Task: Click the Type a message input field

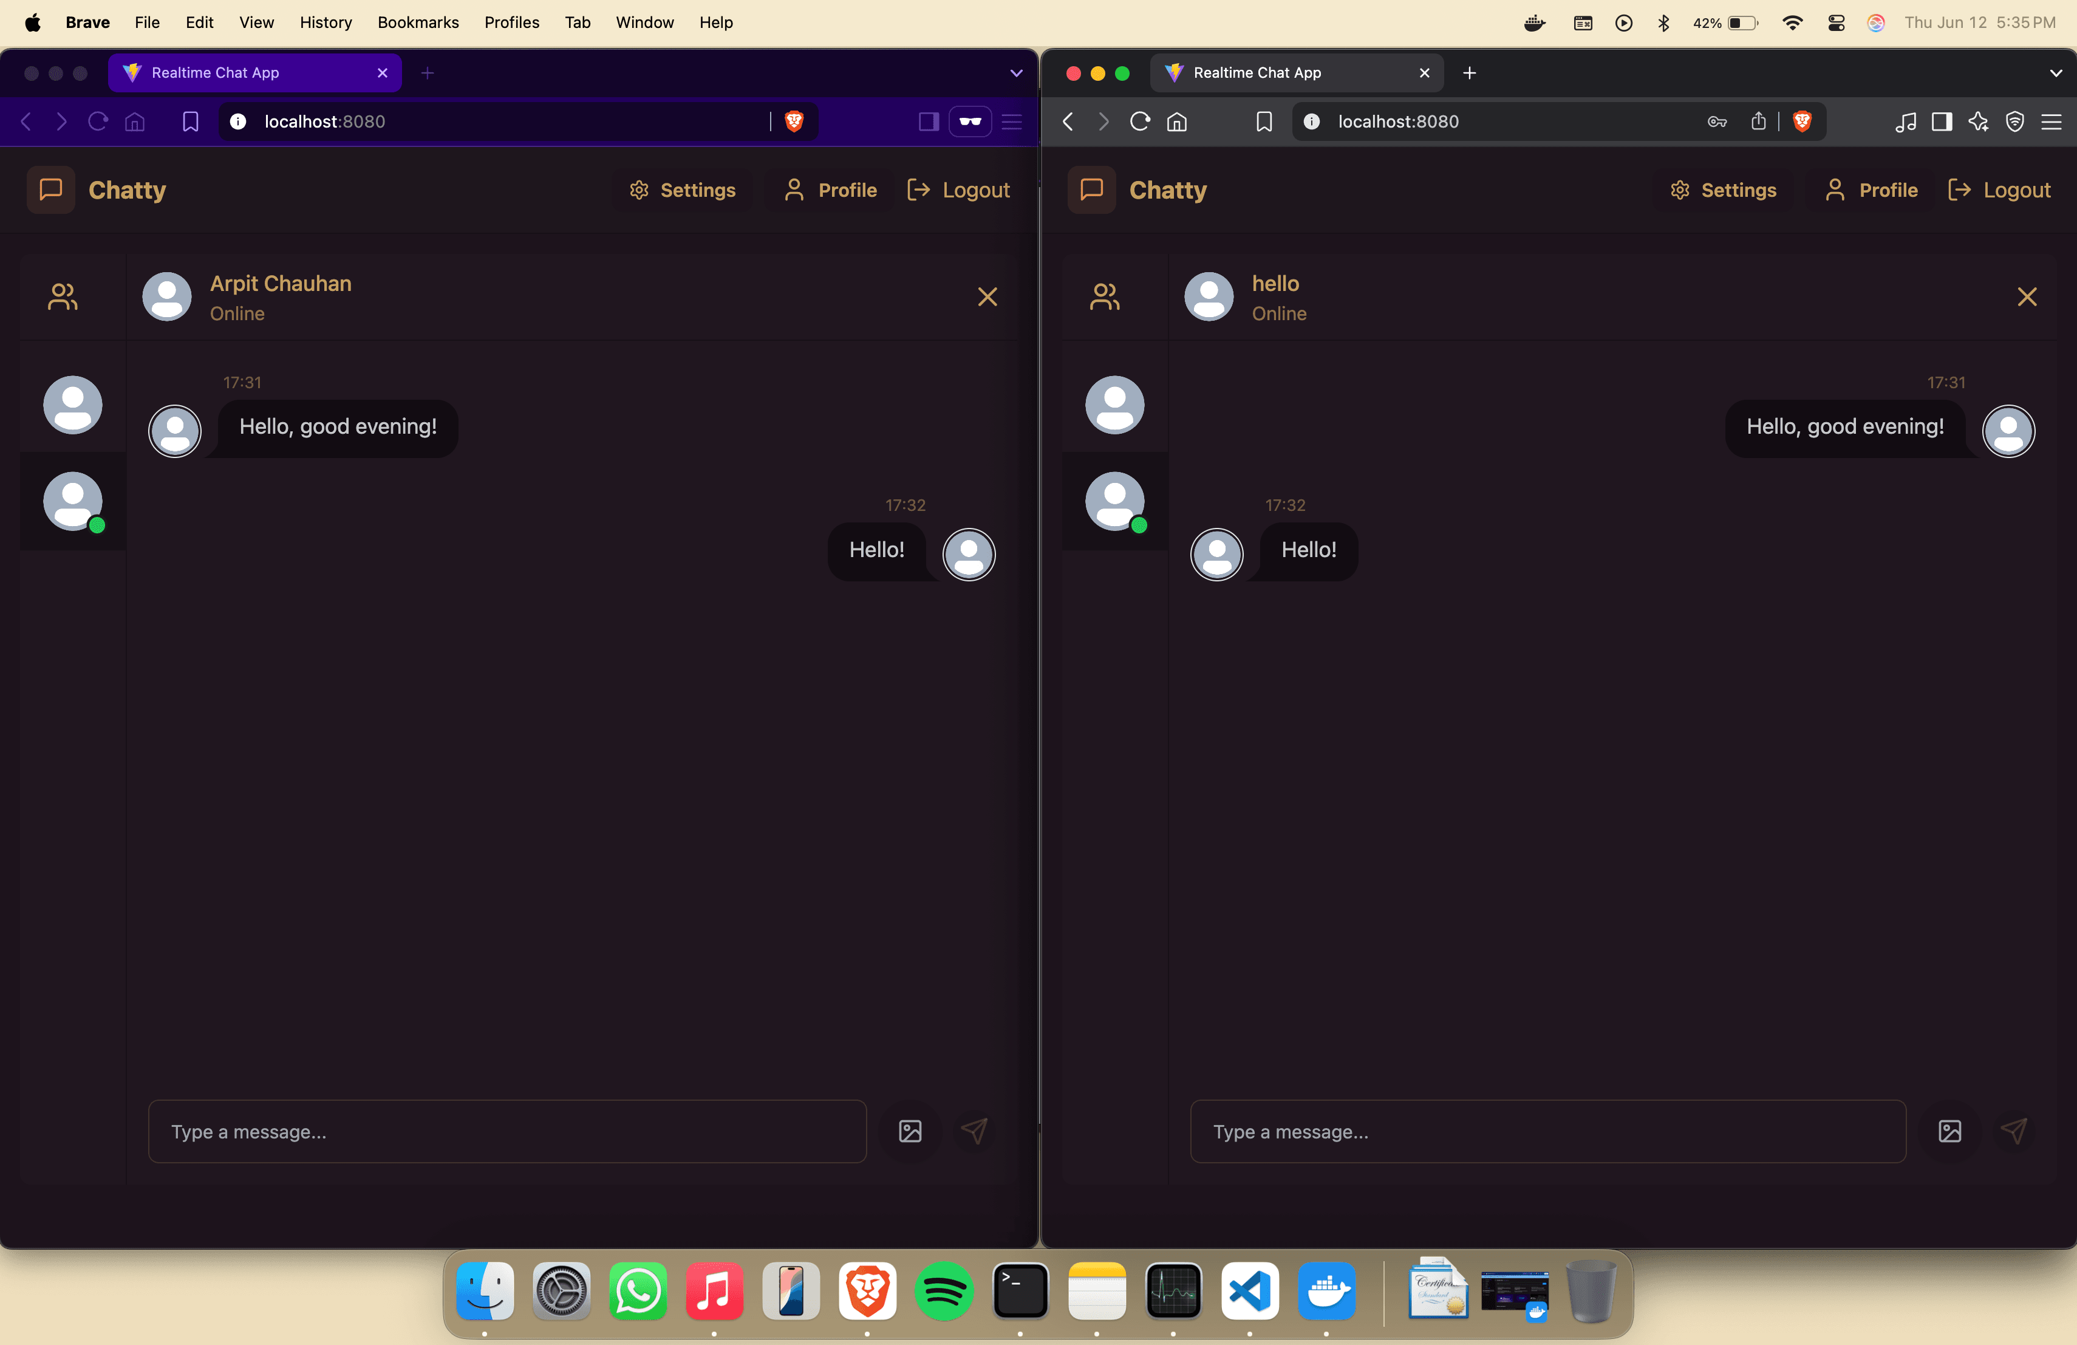Action: pyautogui.click(x=507, y=1131)
